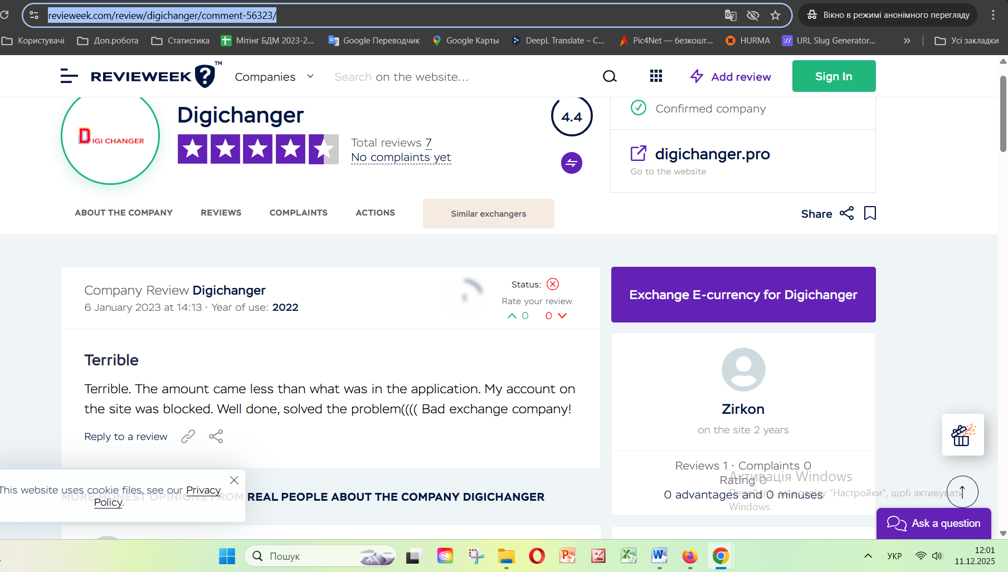This screenshot has width=1008, height=572.
Task: Click the Sign In button
Action: tap(834, 76)
